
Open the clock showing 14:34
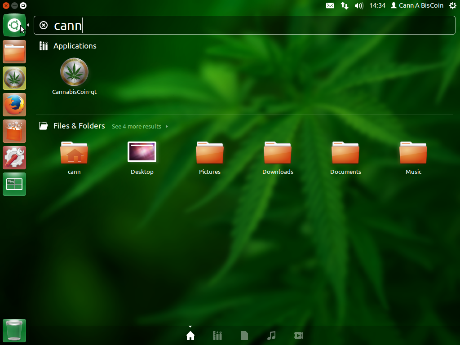[x=377, y=5]
